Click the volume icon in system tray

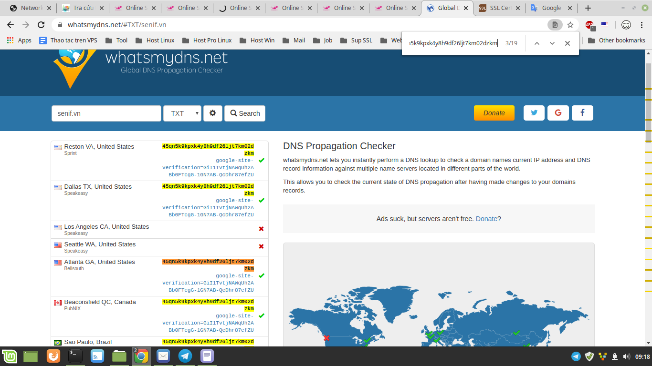click(626, 356)
